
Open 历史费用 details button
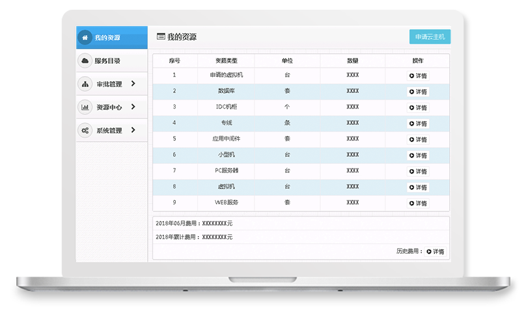click(436, 251)
